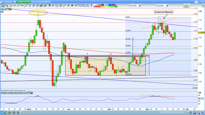Image resolution: width=205 pixels, height=115 pixels.
Task: Open instrument info icon beside EURUSD
Action: pos(15,2)
